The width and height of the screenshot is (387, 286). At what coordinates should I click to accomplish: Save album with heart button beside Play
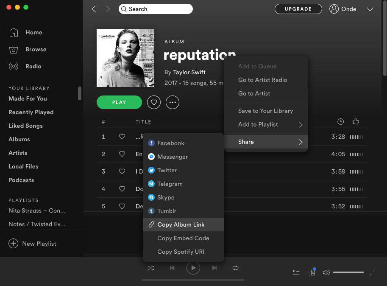pos(154,102)
